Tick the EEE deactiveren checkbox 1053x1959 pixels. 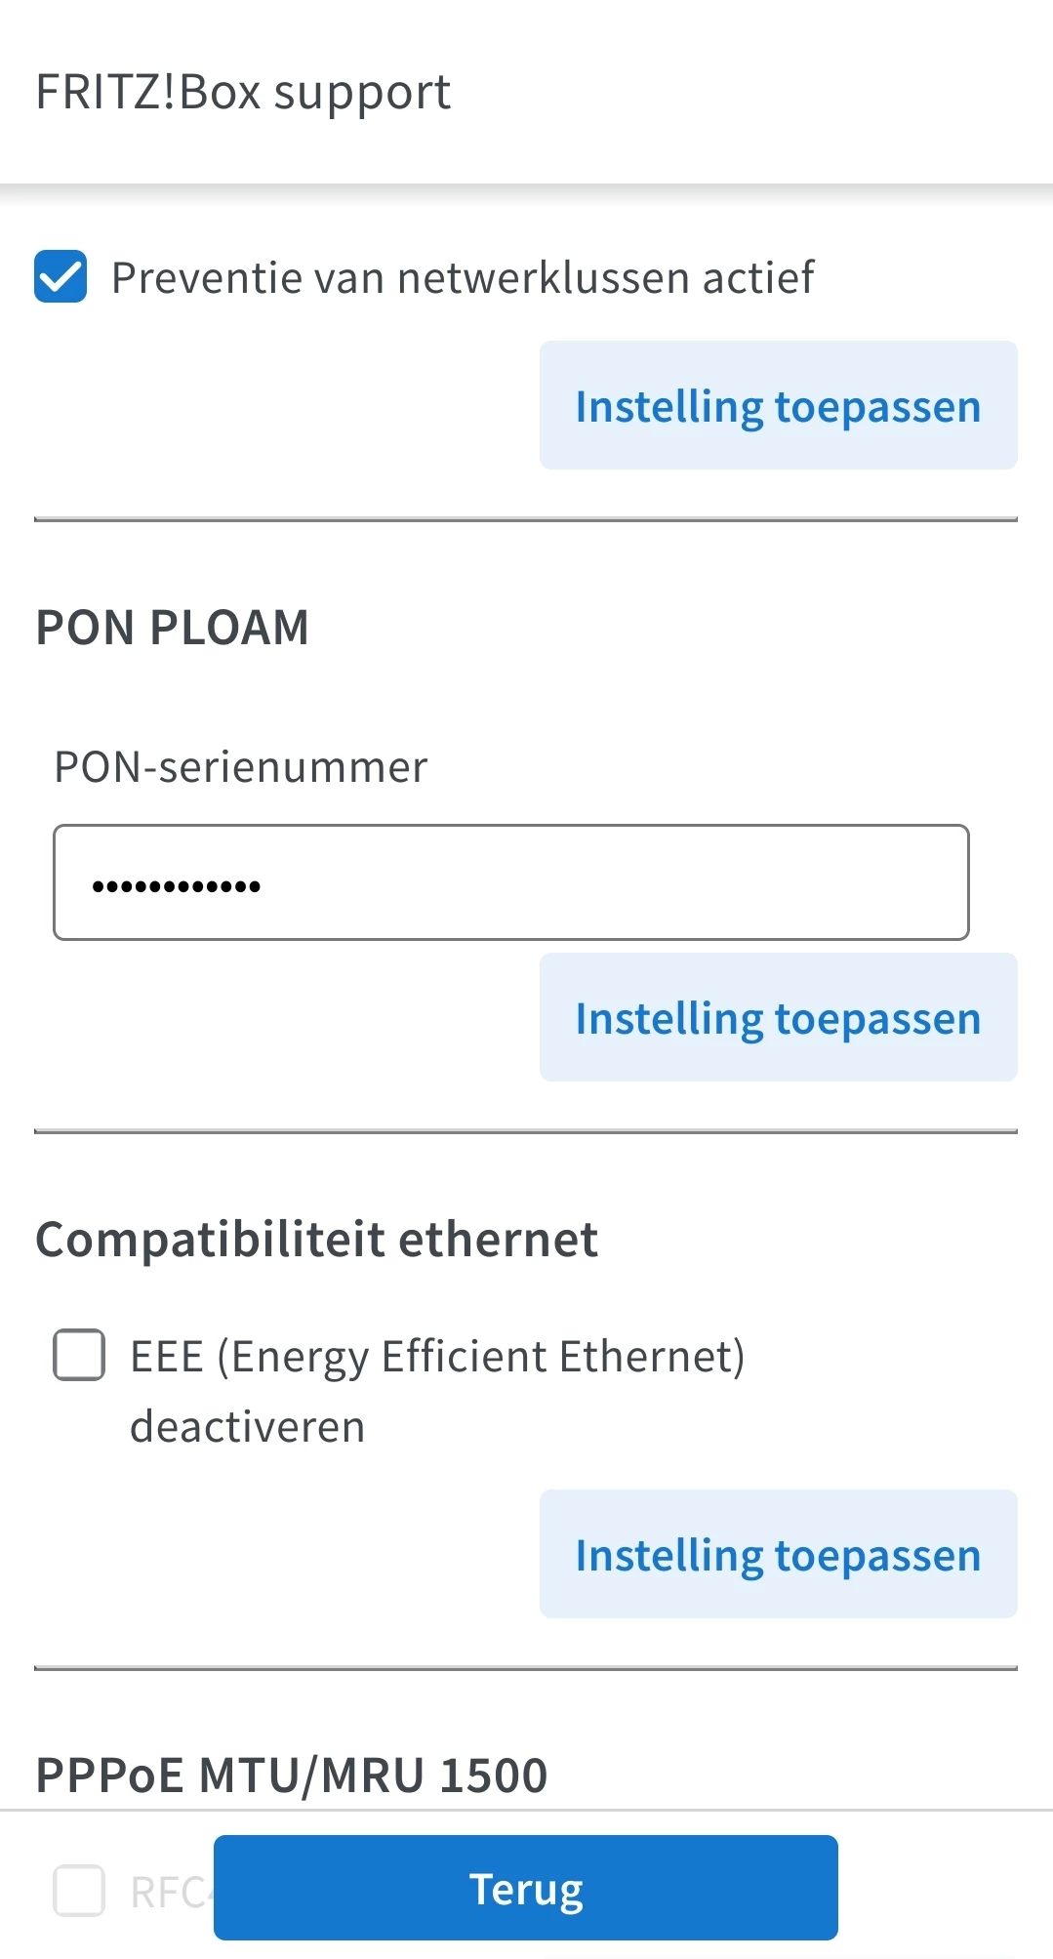pyautogui.click(x=79, y=1355)
